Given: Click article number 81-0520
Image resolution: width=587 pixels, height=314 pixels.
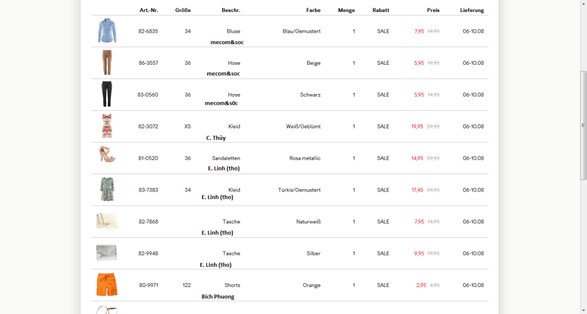Looking at the screenshot, I should tap(148, 158).
